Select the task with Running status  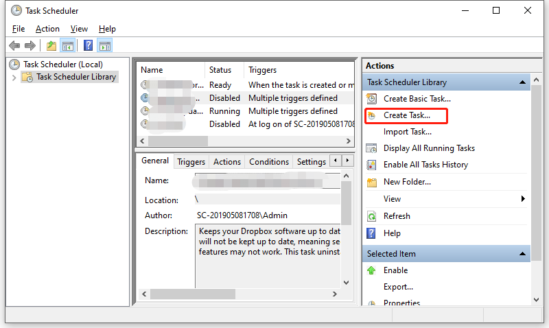[246, 111]
